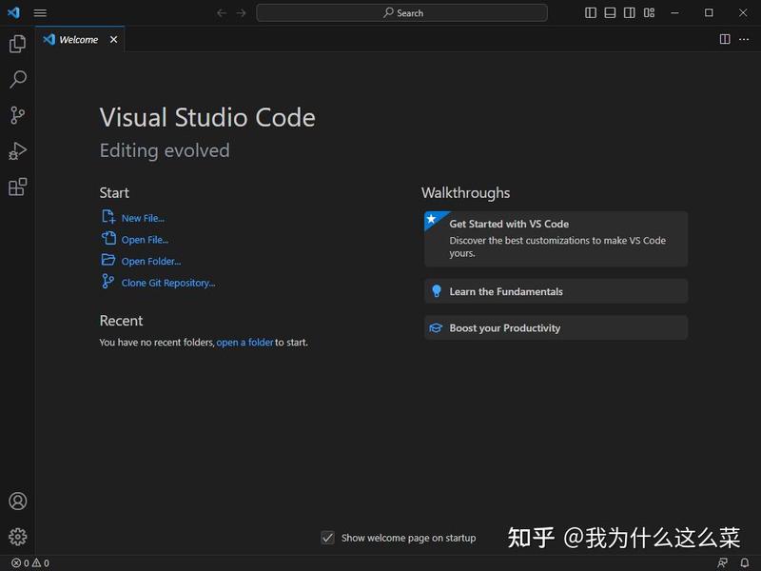
Task: Open the Accounts menu icon
Action: click(17, 502)
